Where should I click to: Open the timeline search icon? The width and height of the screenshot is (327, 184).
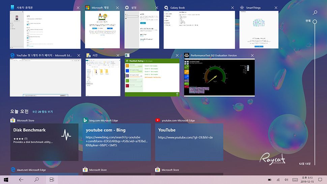(315, 12)
